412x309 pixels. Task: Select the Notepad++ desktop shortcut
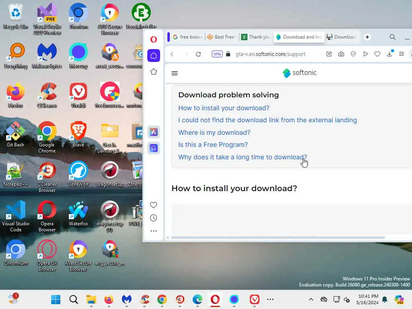16,174
